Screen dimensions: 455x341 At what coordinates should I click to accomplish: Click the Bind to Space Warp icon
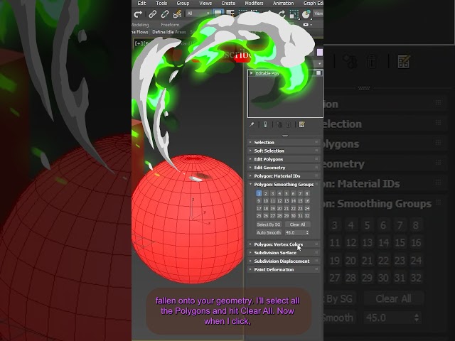tap(177, 13)
